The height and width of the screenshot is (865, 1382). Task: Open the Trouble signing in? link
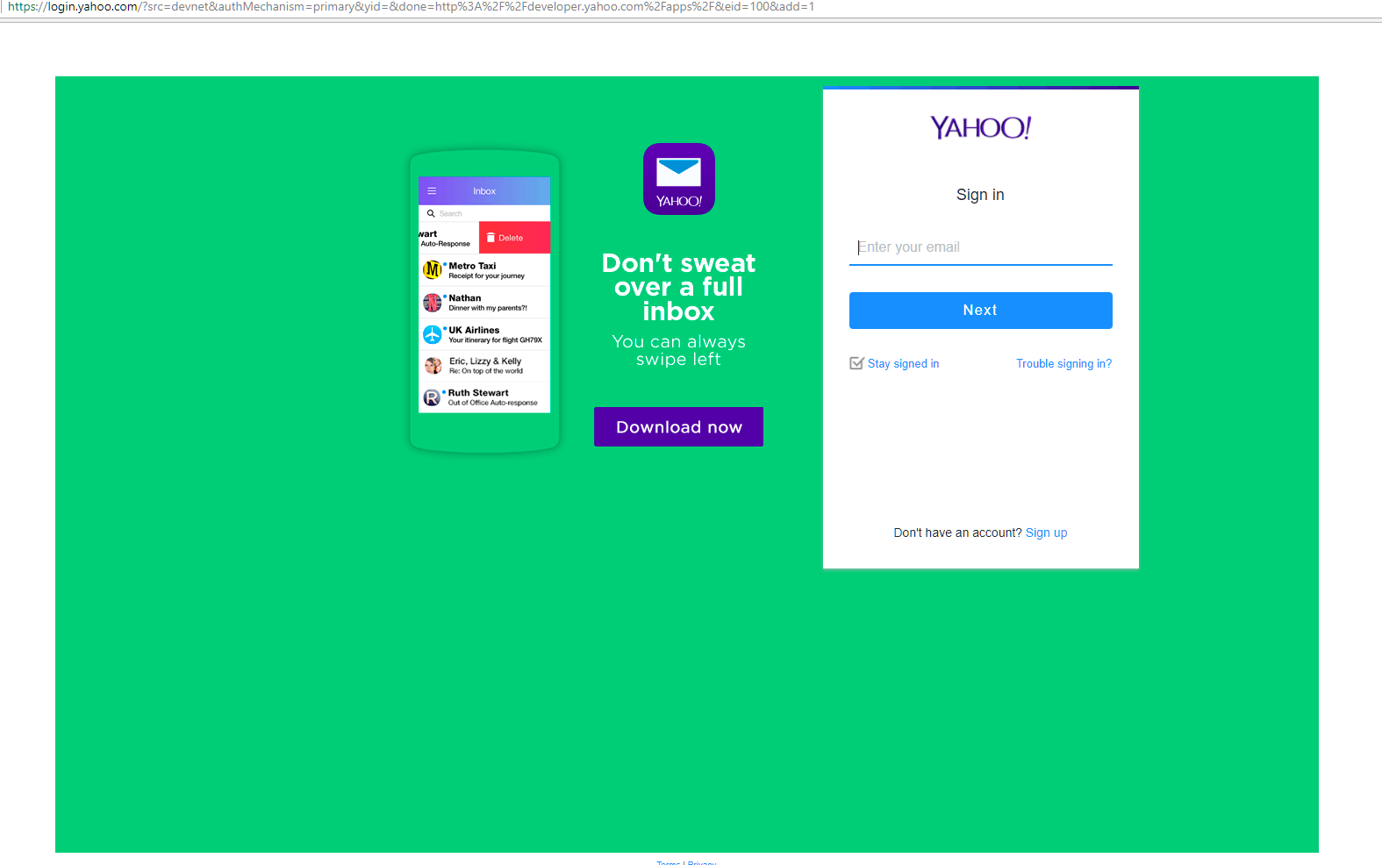click(x=1063, y=364)
